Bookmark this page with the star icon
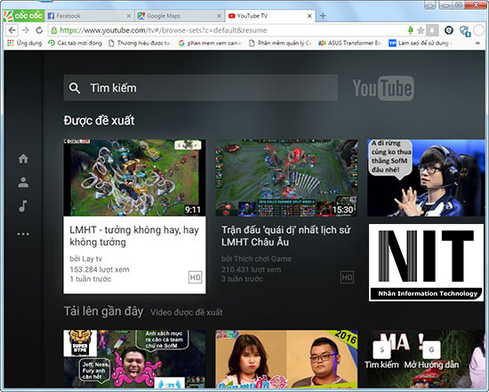489x392 pixels. pyautogui.click(x=421, y=30)
